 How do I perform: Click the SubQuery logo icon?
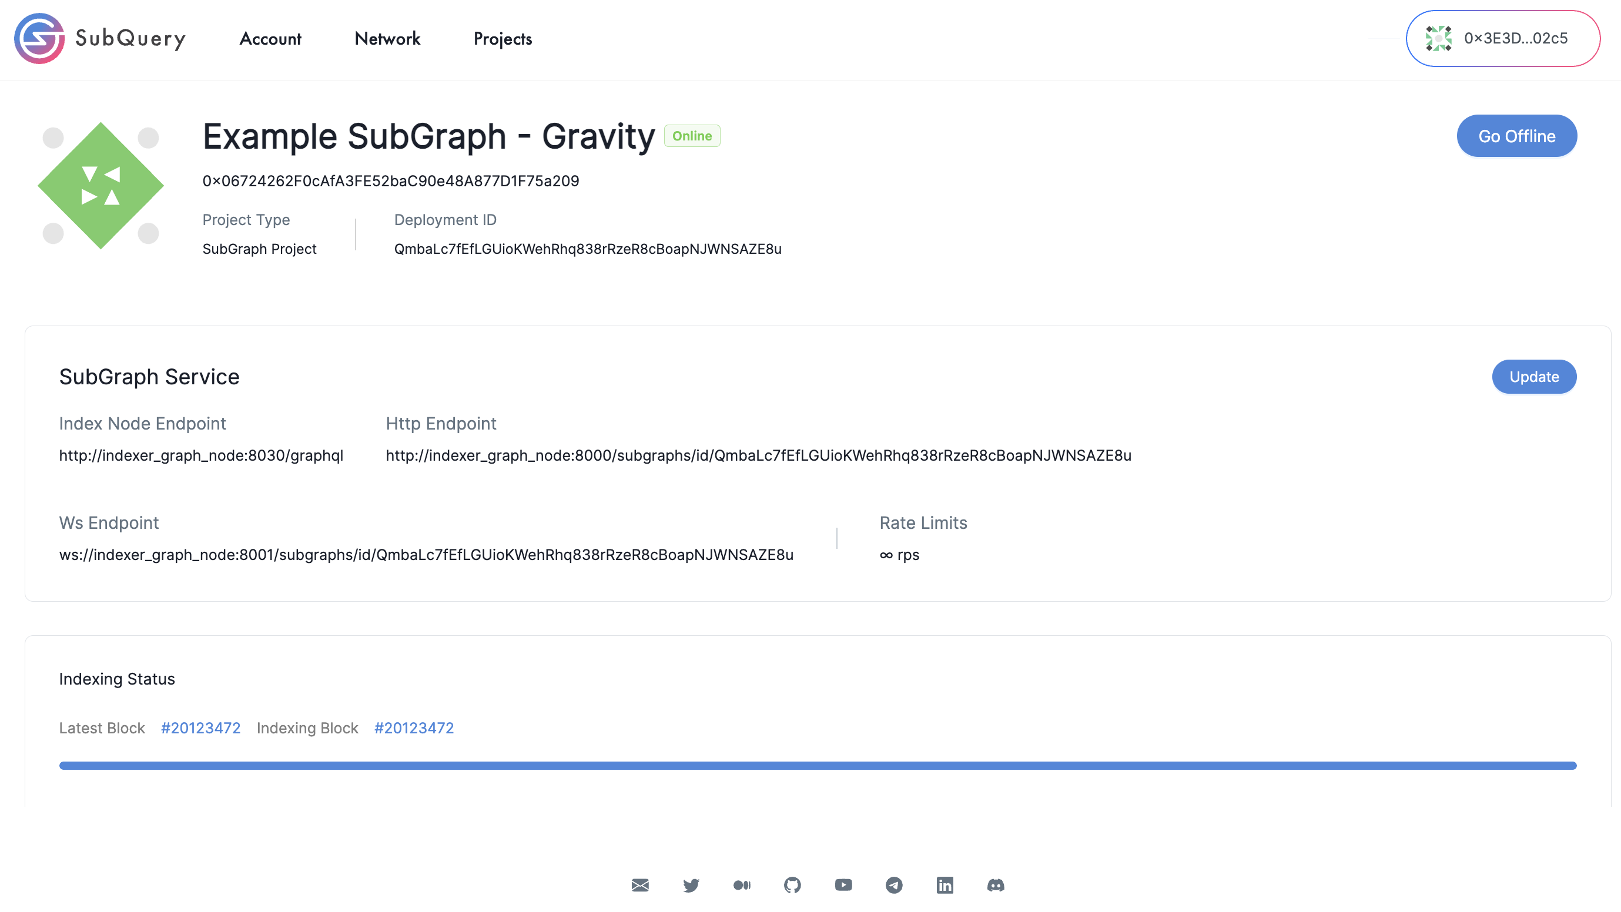(x=39, y=38)
